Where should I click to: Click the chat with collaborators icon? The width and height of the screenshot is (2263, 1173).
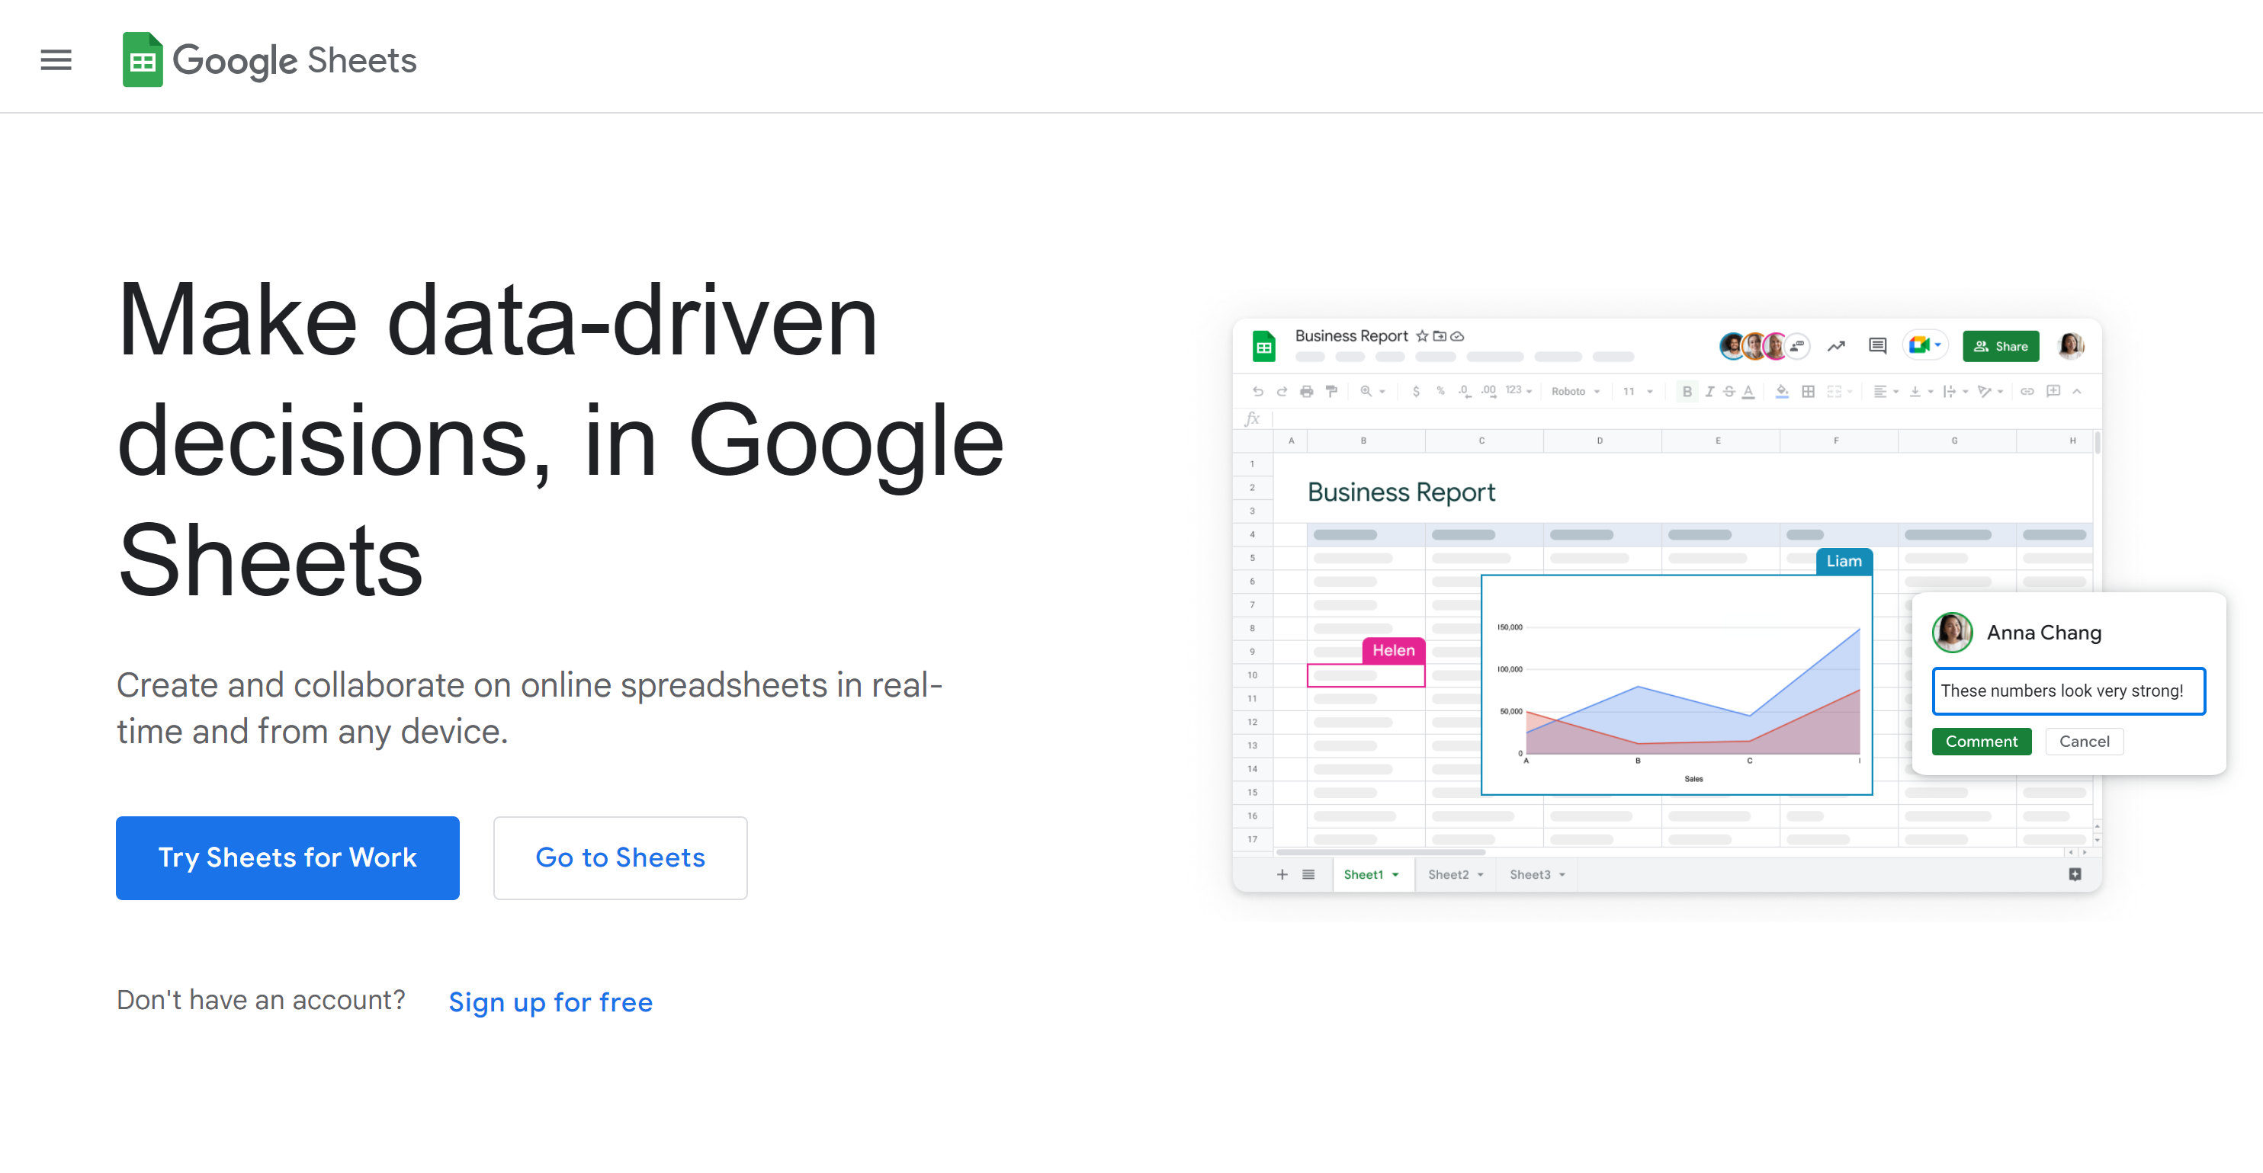click(1798, 346)
